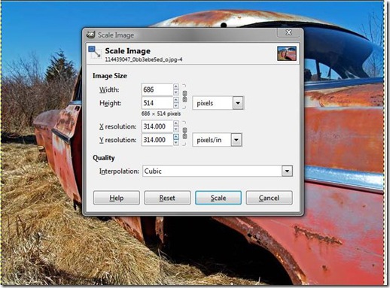Click the file name 114439047_0bb3ebe5ed_o.jpg-4
The width and height of the screenshot is (390, 288).
[x=144, y=59]
